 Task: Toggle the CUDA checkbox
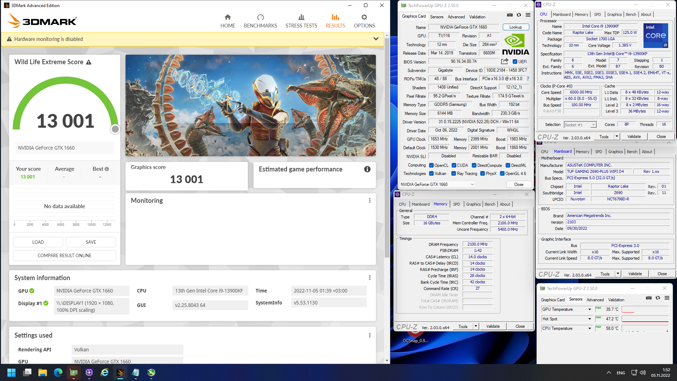coord(454,165)
